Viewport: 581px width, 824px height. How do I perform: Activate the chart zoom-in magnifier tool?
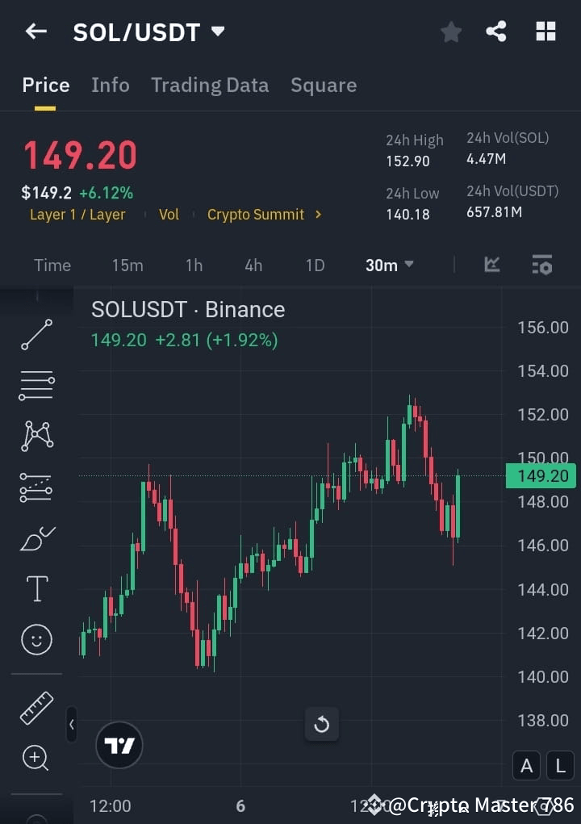click(36, 759)
